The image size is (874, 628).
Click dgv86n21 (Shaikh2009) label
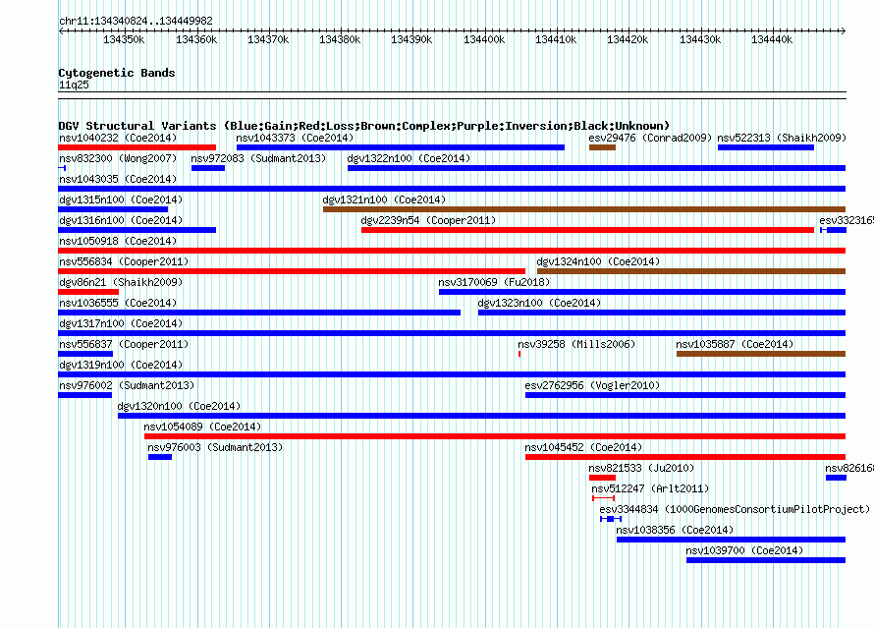[x=121, y=282]
